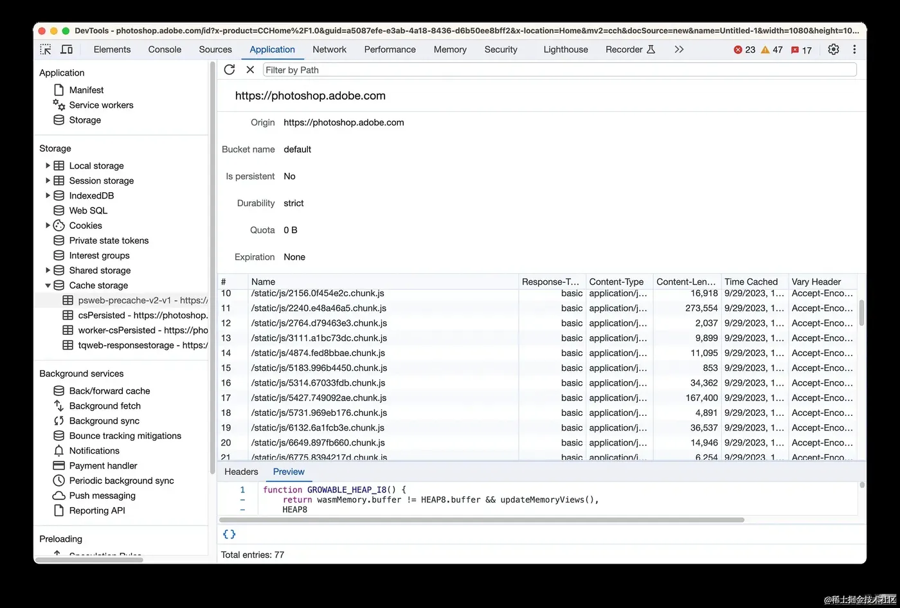Expand the Session storage tree arrow
This screenshot has width=900, height=608.
coord(48,181)
